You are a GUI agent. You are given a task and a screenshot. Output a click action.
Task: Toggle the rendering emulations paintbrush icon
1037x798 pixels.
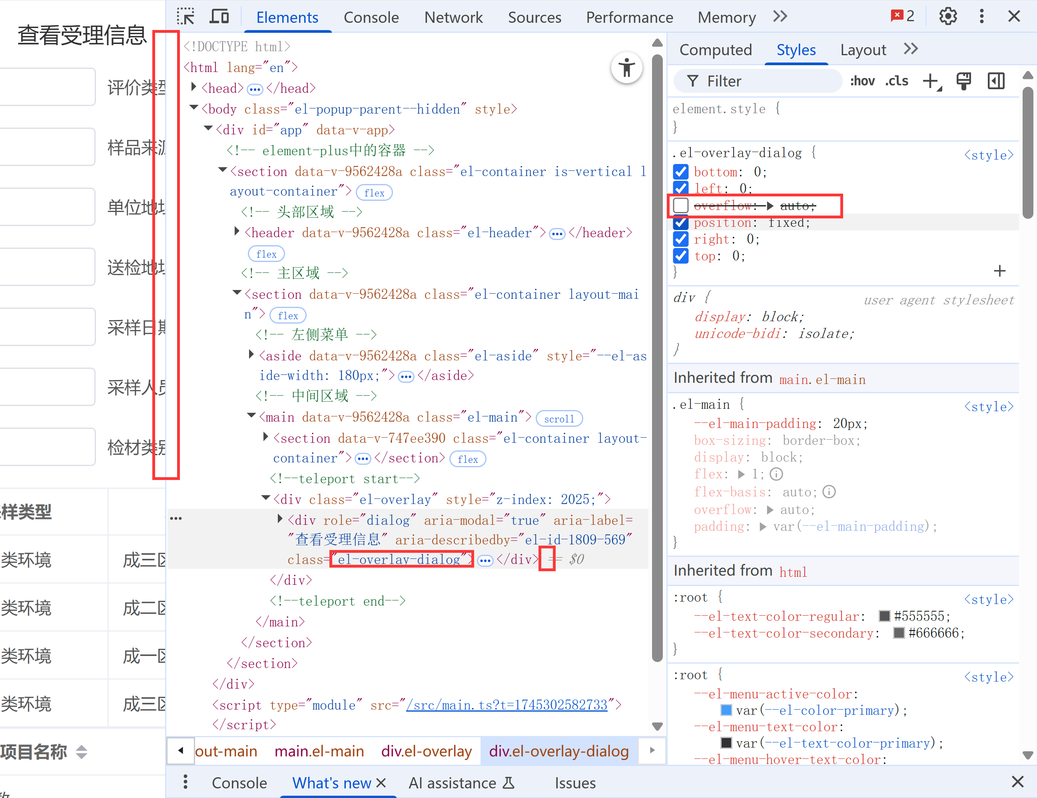(x=964, y=81)
